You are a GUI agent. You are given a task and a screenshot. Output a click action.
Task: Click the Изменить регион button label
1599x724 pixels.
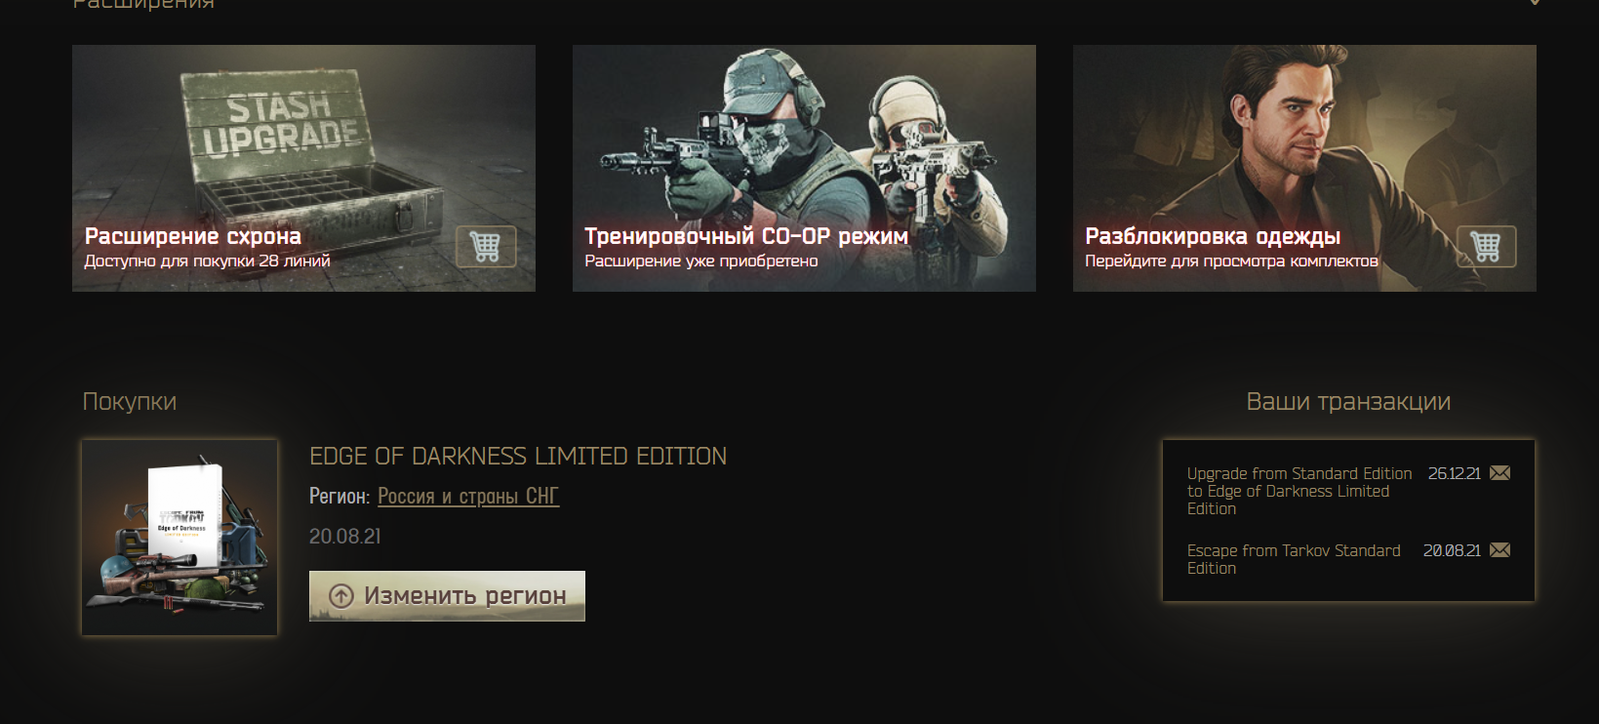(x=465, y=596)
